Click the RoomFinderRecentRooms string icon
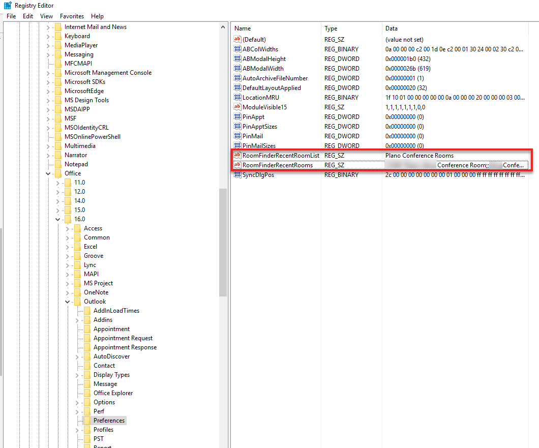 [x=237, y=165]
